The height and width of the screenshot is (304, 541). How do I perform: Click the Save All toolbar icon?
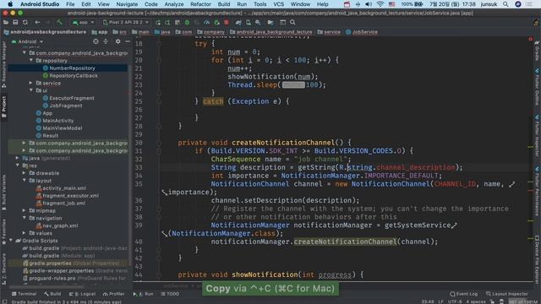[15, 23]
